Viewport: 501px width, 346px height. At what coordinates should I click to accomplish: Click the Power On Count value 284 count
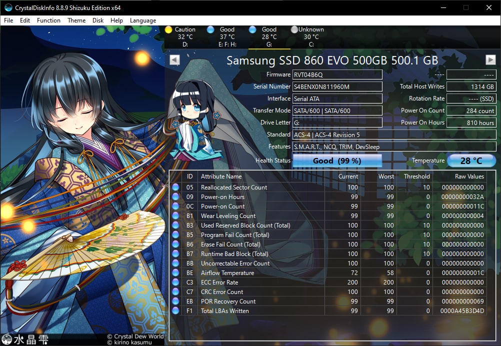471,110
